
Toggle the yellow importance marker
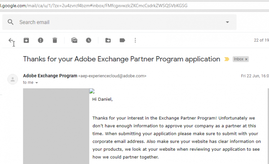click(227, 59)
